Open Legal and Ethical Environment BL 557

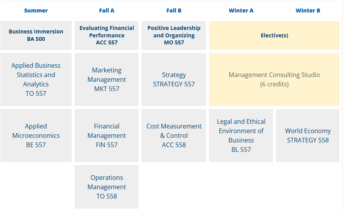click(x=241, y=135)
